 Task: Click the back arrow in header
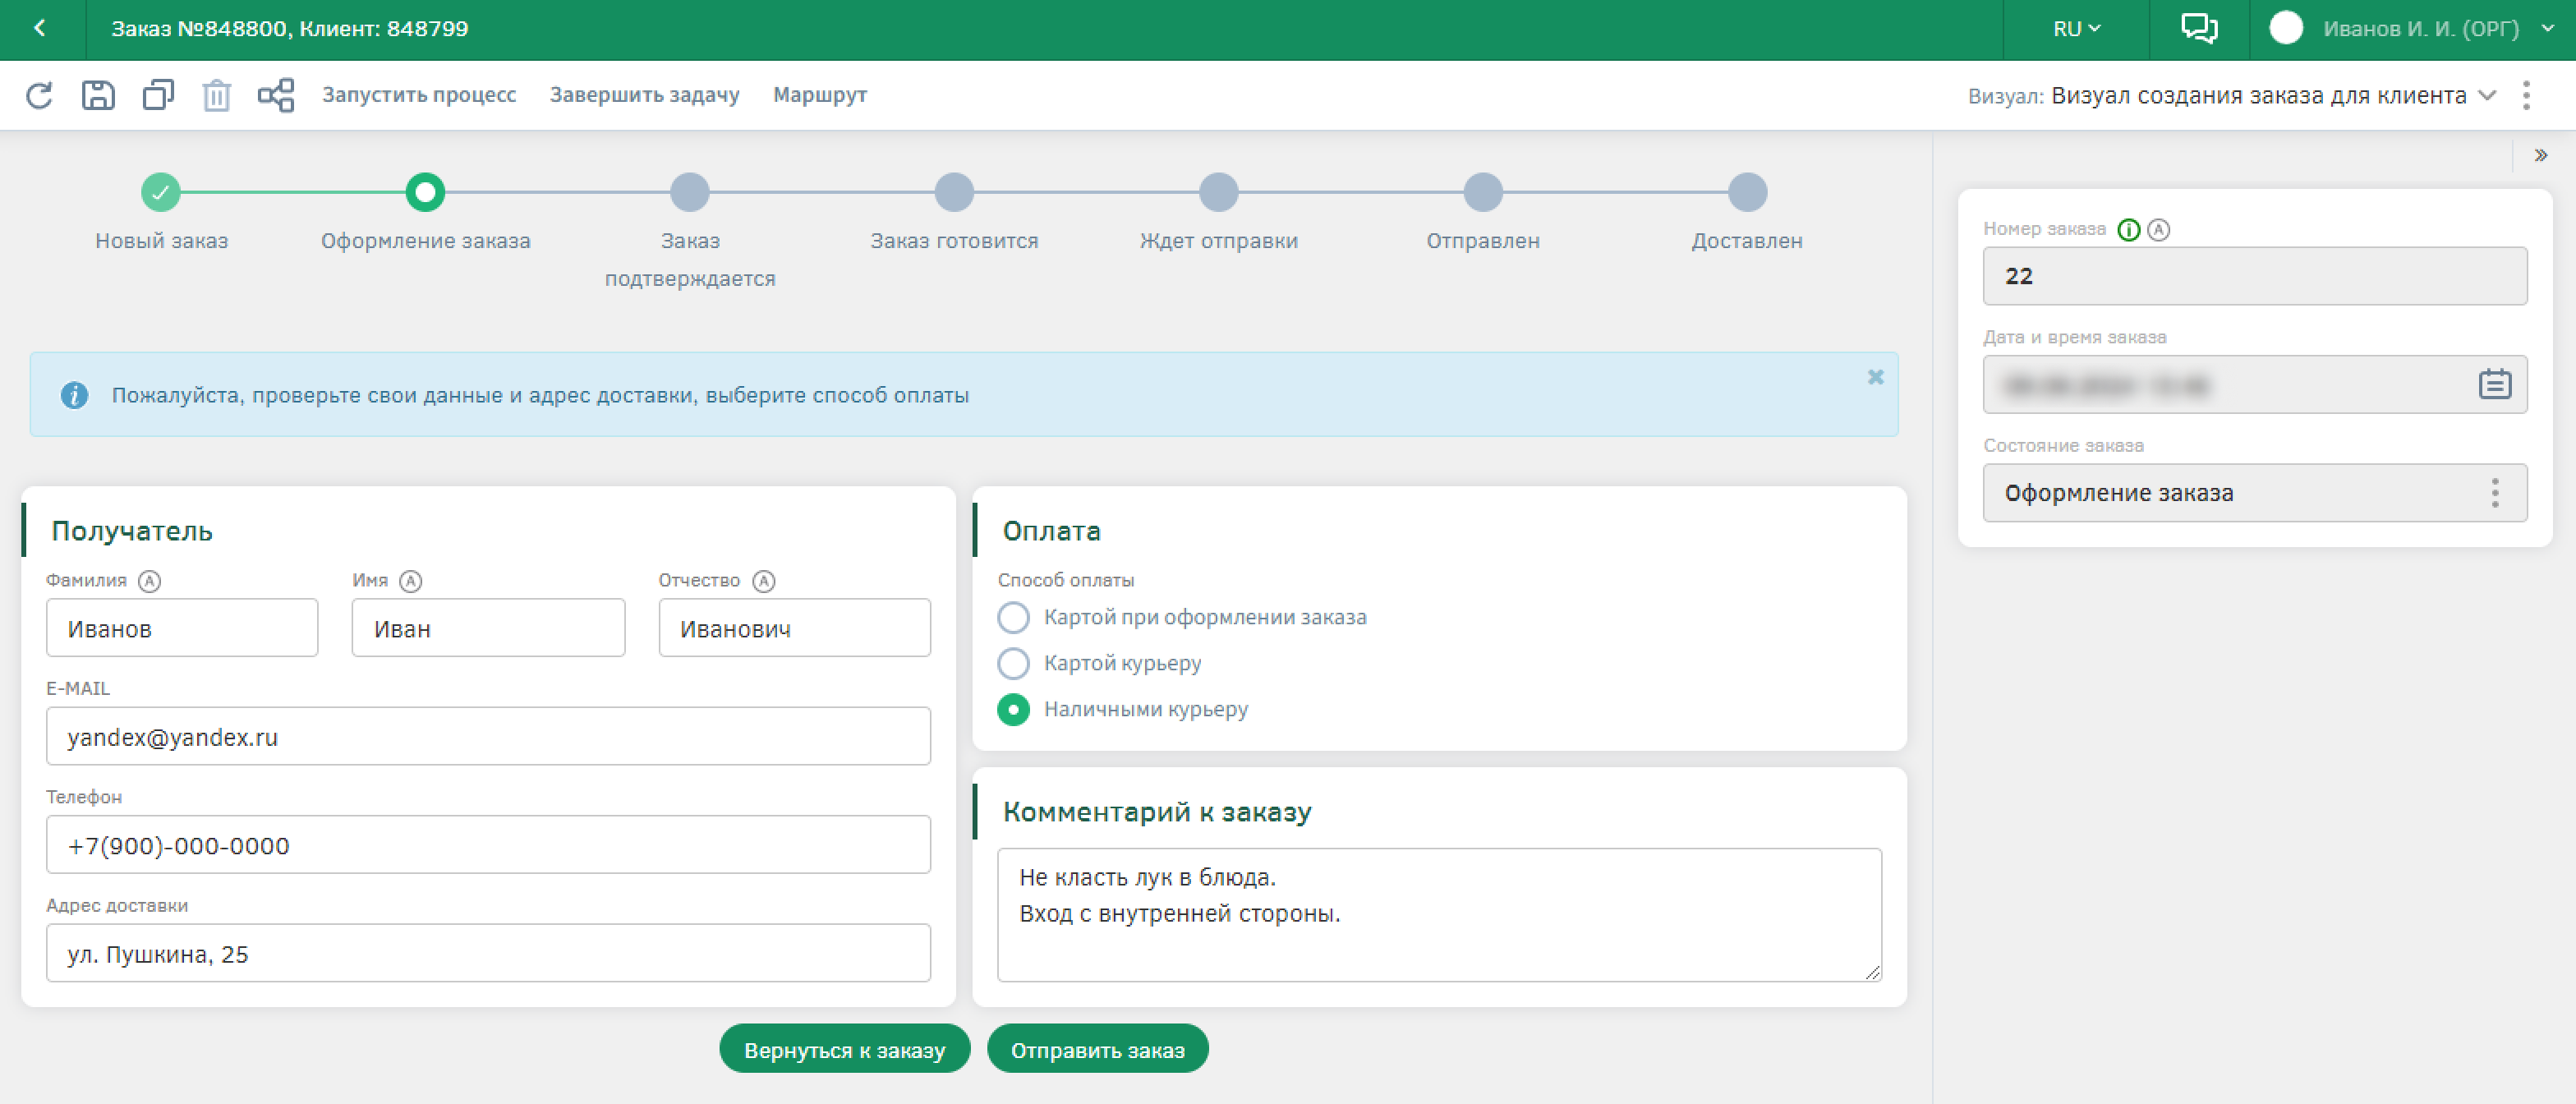[x=40, y=28]
